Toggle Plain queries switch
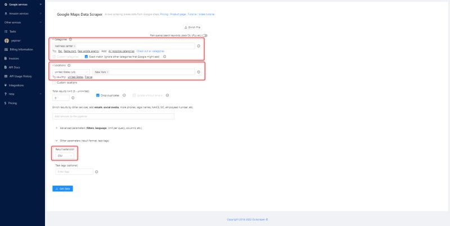 click(x=205, y=35)
